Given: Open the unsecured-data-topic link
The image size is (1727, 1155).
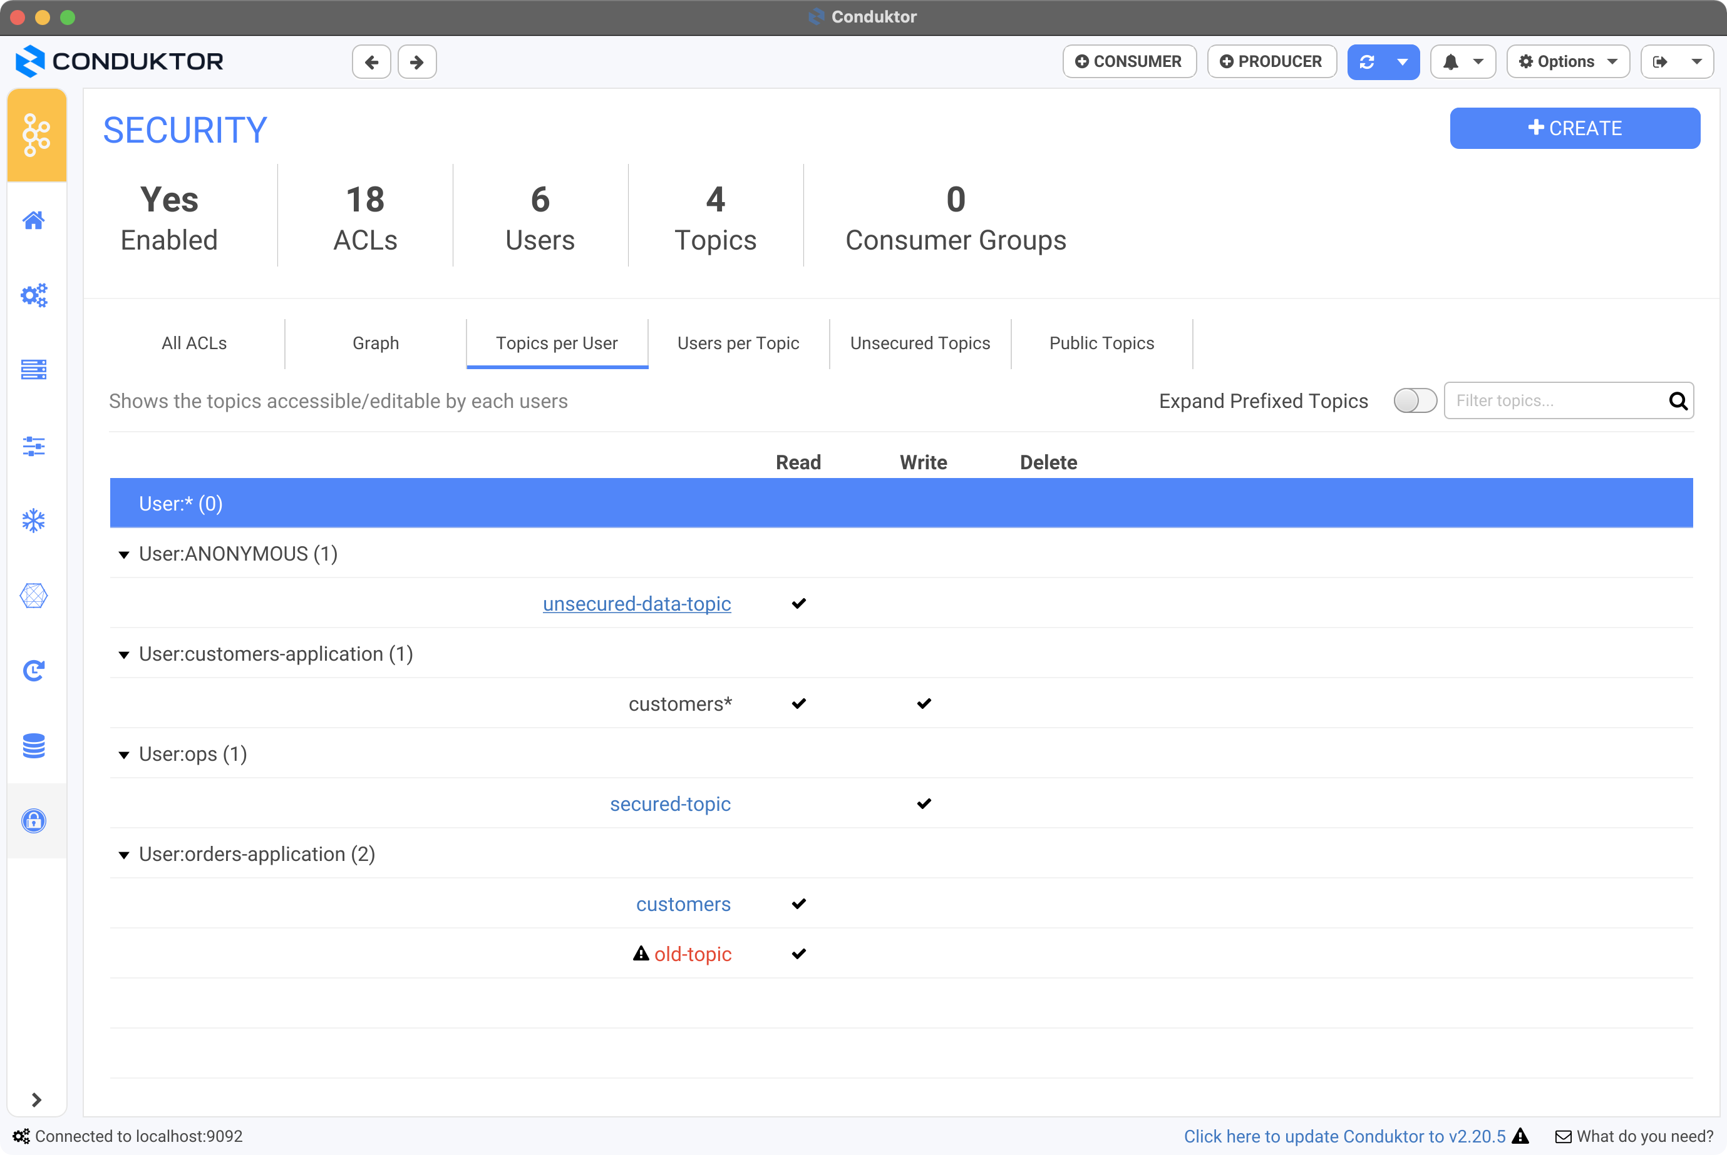Looking at the screenshot, I should [x=637, y=603].
